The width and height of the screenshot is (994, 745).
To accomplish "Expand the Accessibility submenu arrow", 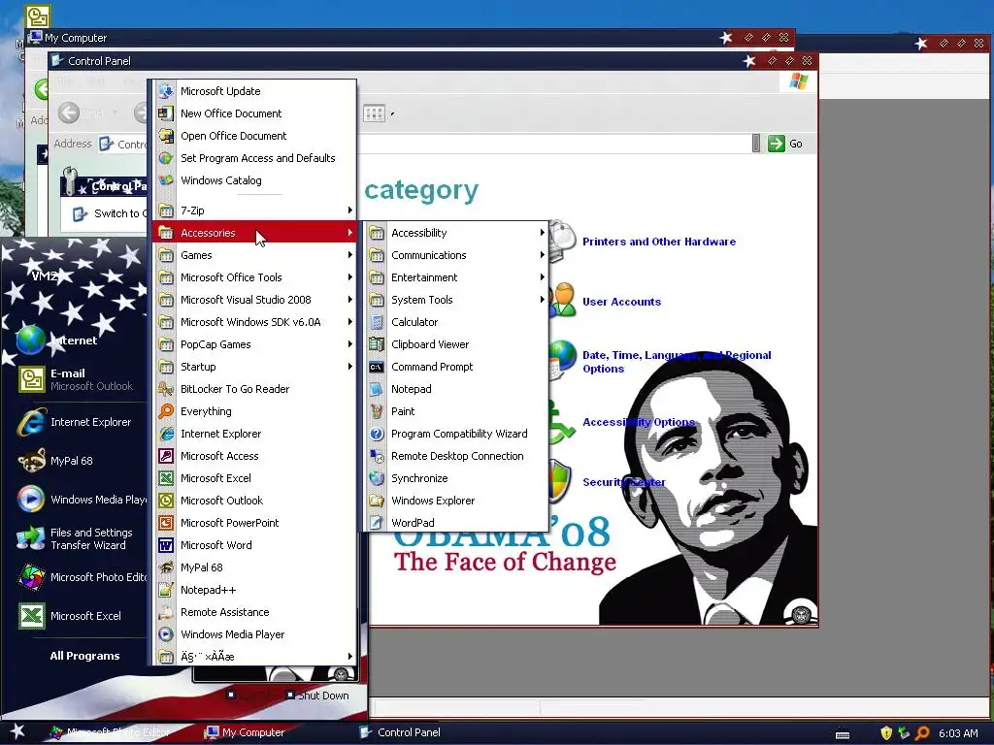I will coord(542,233).
